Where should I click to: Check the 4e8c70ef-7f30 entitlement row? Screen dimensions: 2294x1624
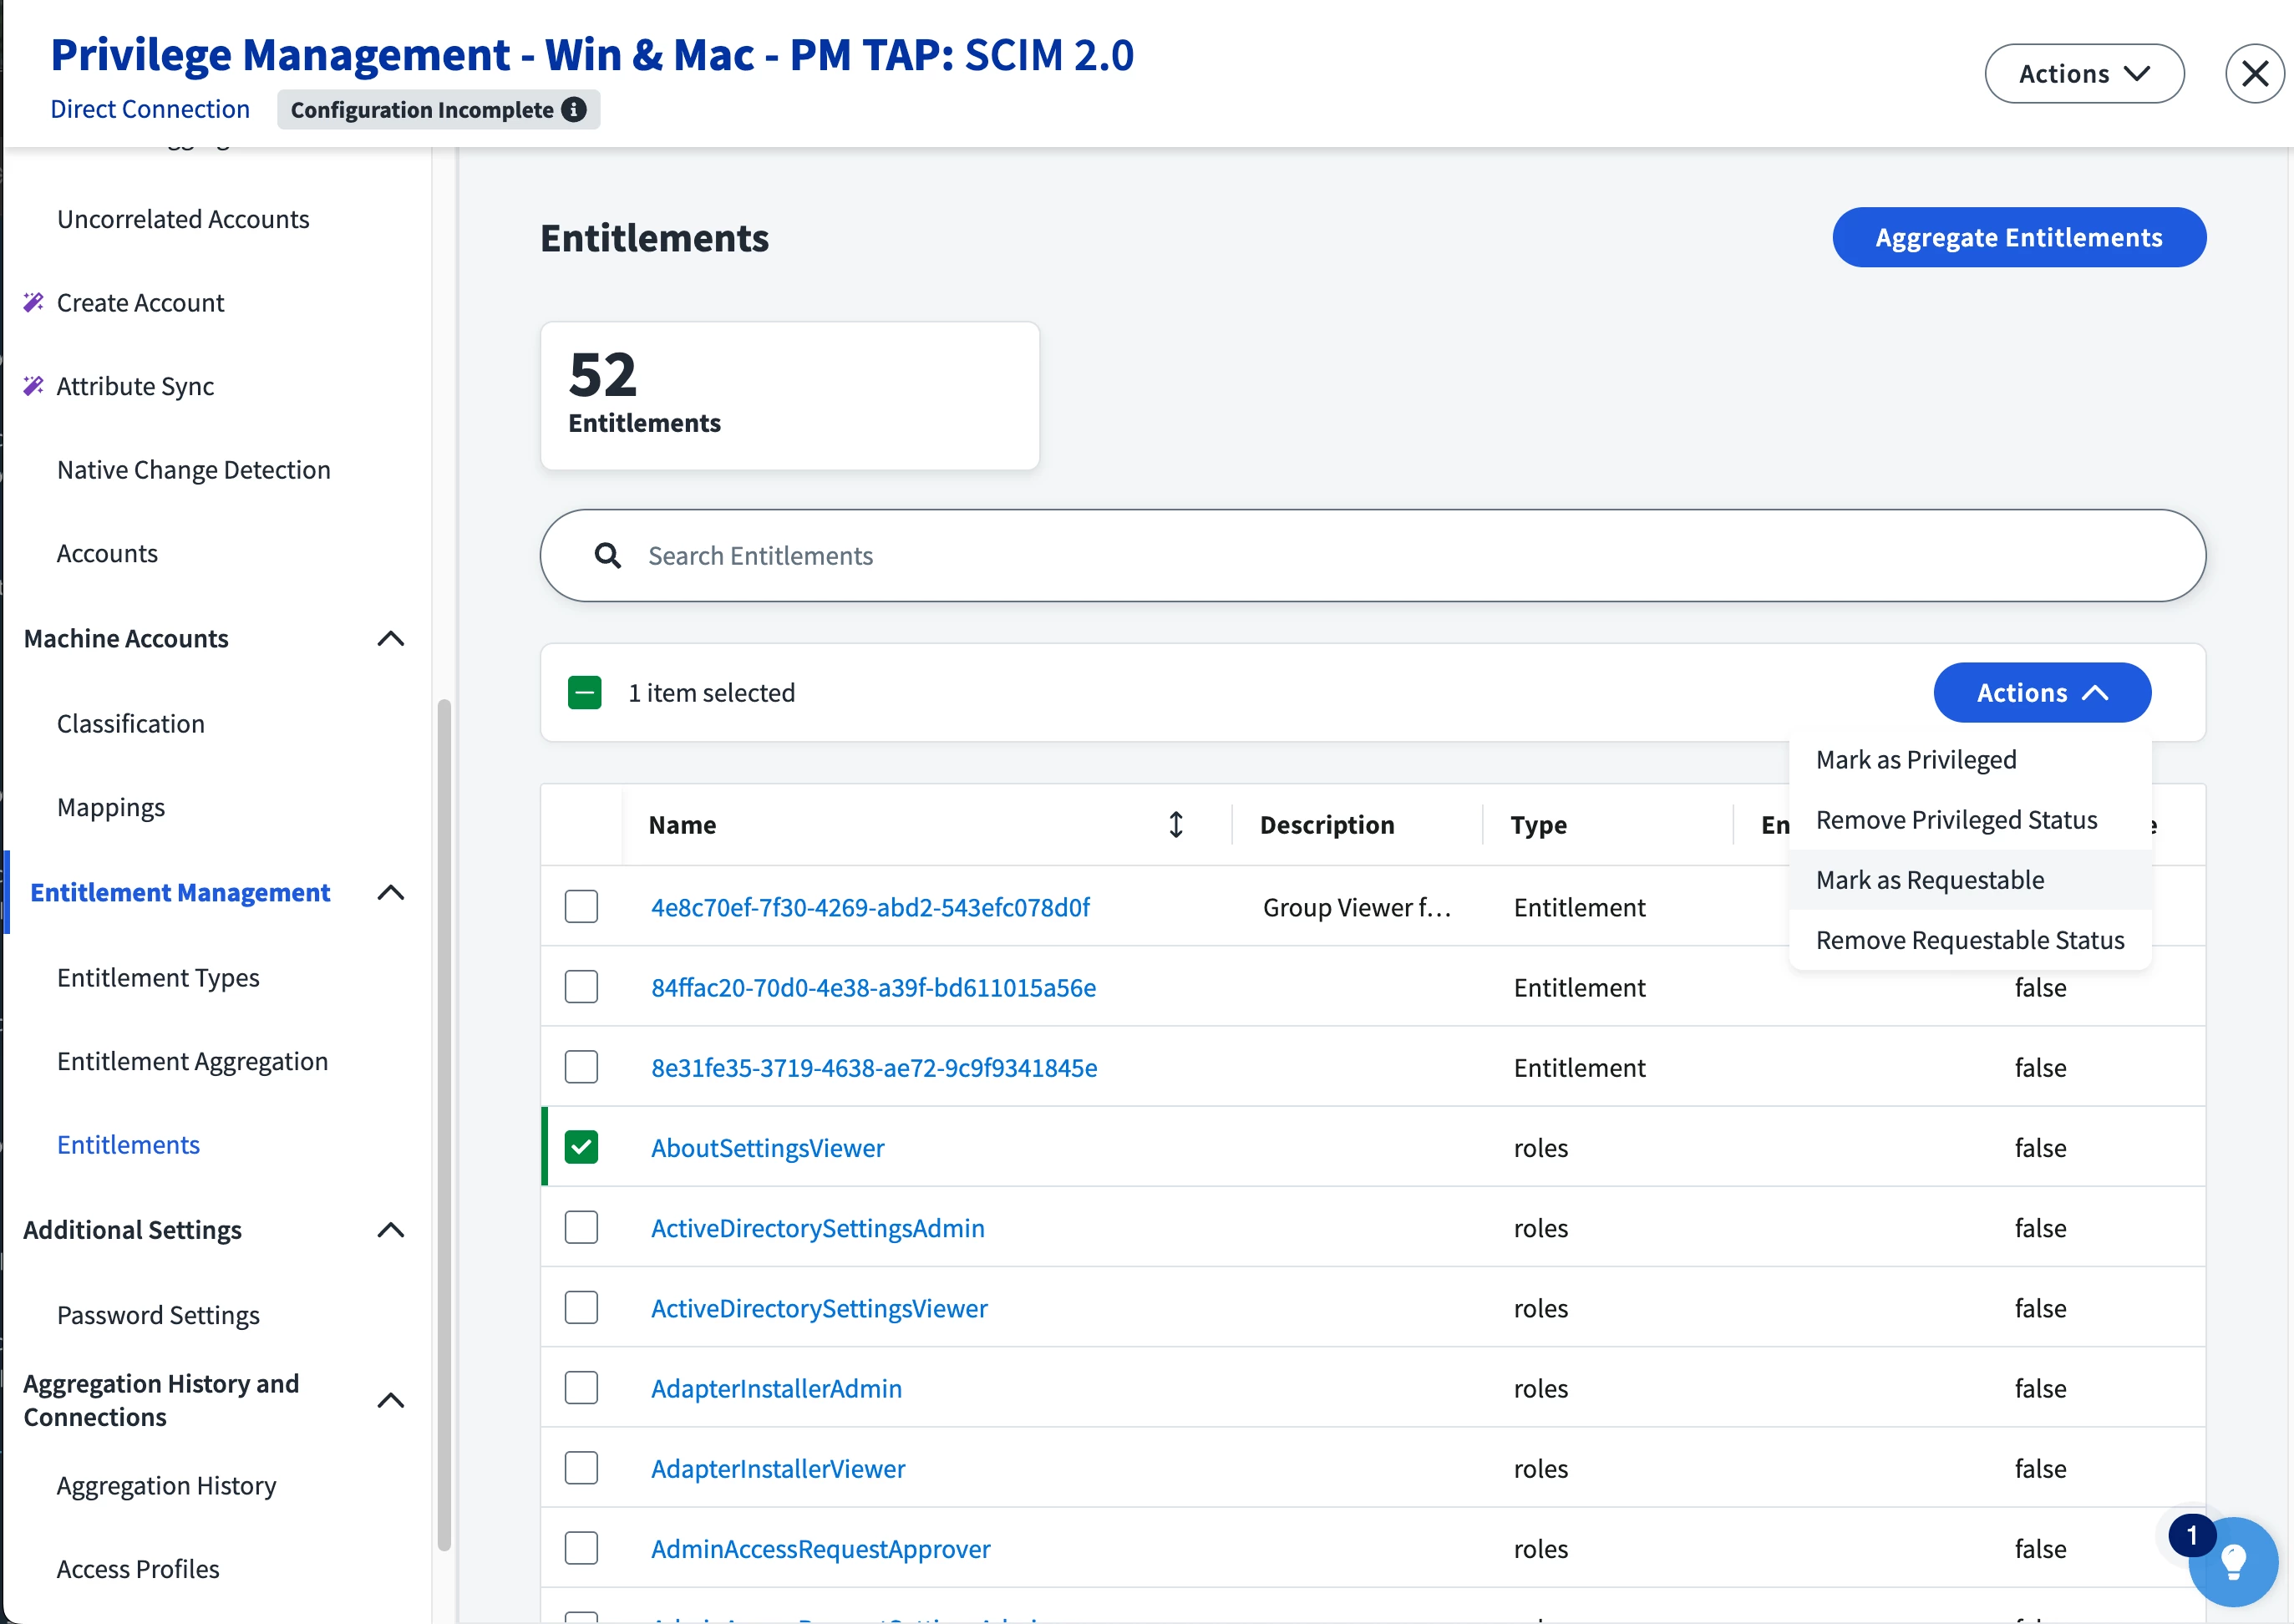[581, 906]
